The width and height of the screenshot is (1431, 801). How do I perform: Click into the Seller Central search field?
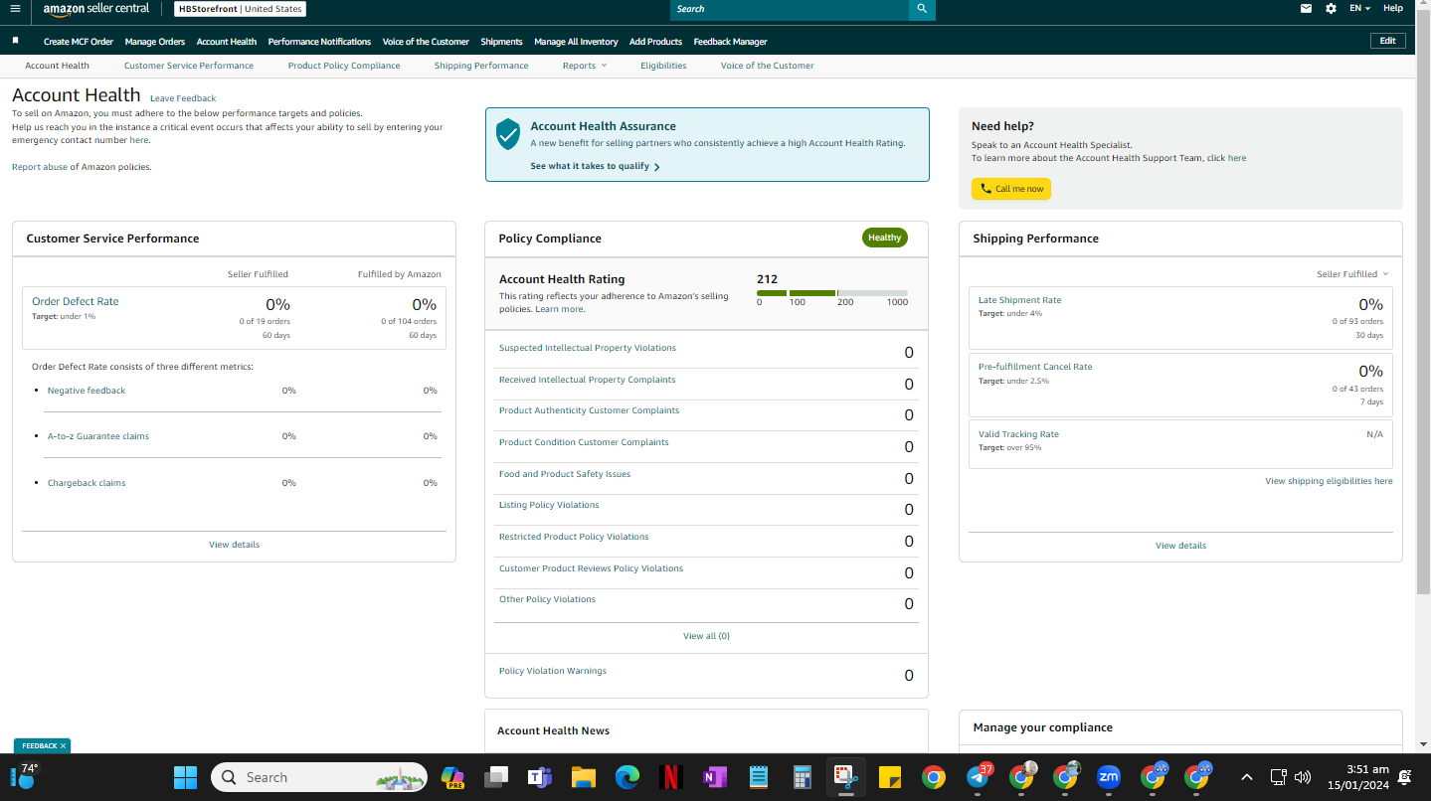coord(790,9)
